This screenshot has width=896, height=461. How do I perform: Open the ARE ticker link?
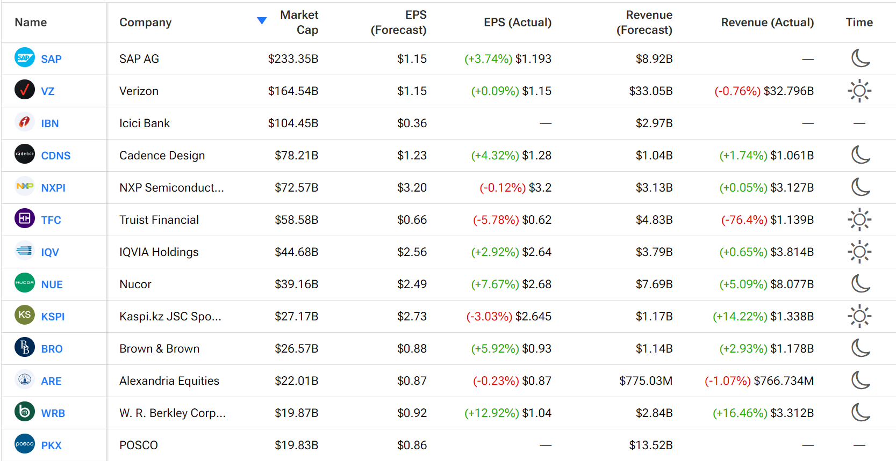[x=51, y=381]
